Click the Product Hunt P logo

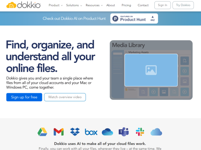coord(115,19)
